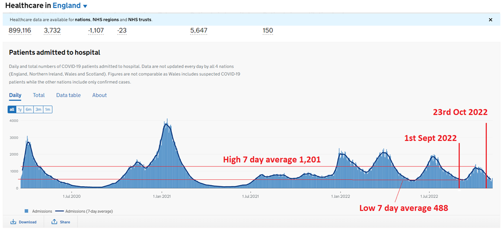Open the England area dropdown arrow
This screenshot has width=501, height=231.
(85, 6)
